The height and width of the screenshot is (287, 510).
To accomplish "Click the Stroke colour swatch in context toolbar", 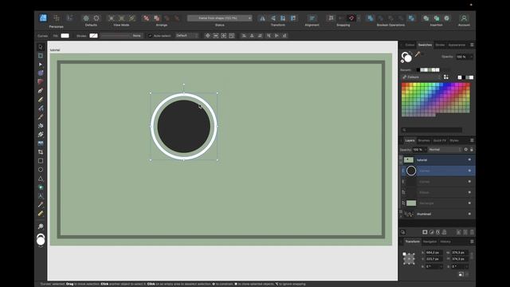I will click(x=94, y=36).
